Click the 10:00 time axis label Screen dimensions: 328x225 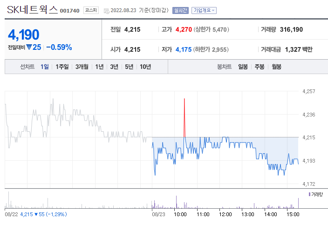180,214
